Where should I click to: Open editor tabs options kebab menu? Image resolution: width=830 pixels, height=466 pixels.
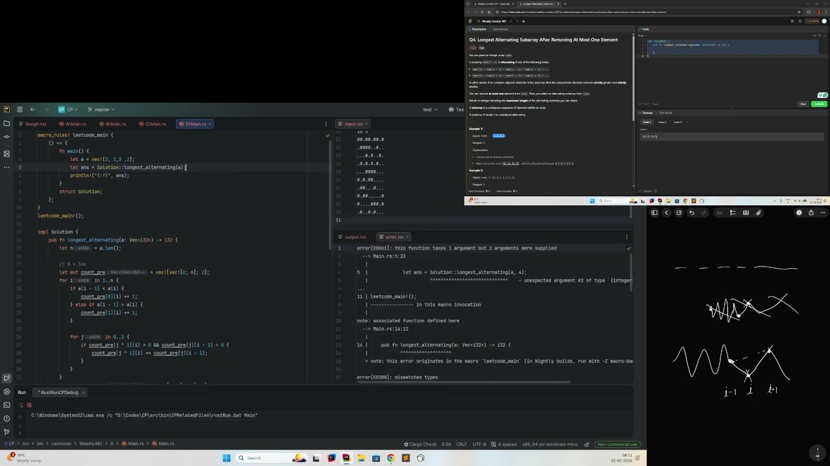(326, 124)
